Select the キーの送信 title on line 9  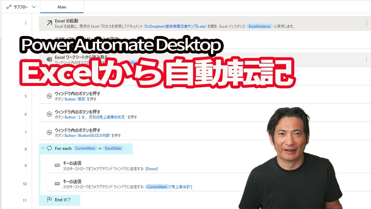[72, 163]
